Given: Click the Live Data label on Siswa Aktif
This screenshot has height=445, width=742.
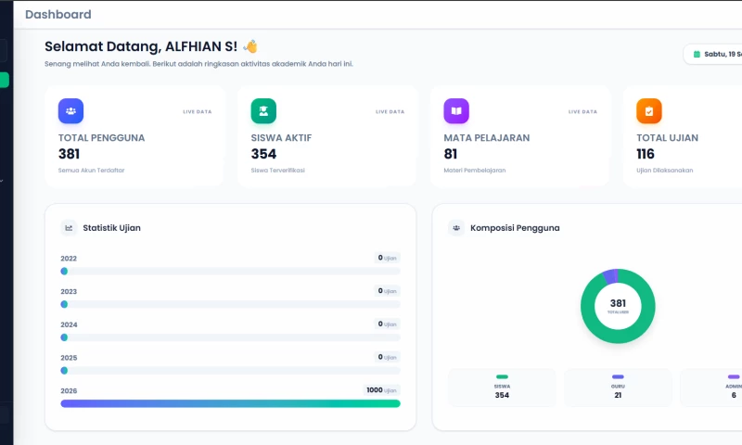Looking at the screenshot, I should click(x=390, y=112).
